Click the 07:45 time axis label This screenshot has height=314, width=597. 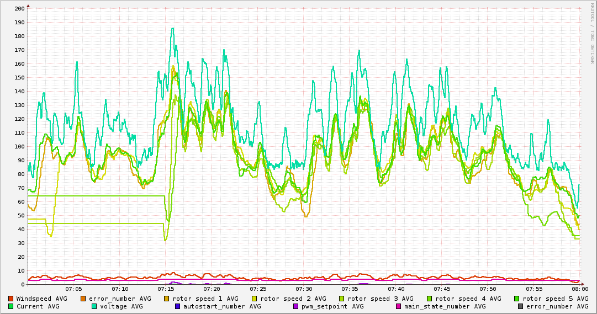coord(442,289)
